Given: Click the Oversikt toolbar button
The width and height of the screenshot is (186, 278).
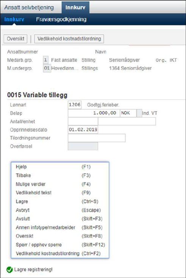Looking at the screenshot, I should (16, 39).
